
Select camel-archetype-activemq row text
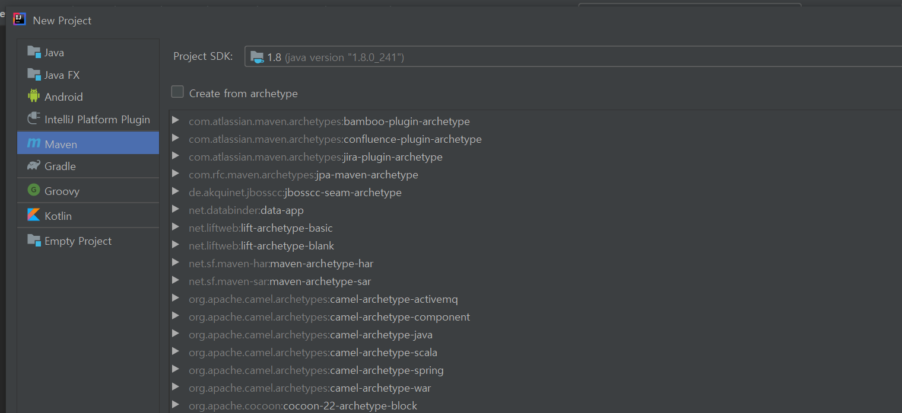(323, 299)
